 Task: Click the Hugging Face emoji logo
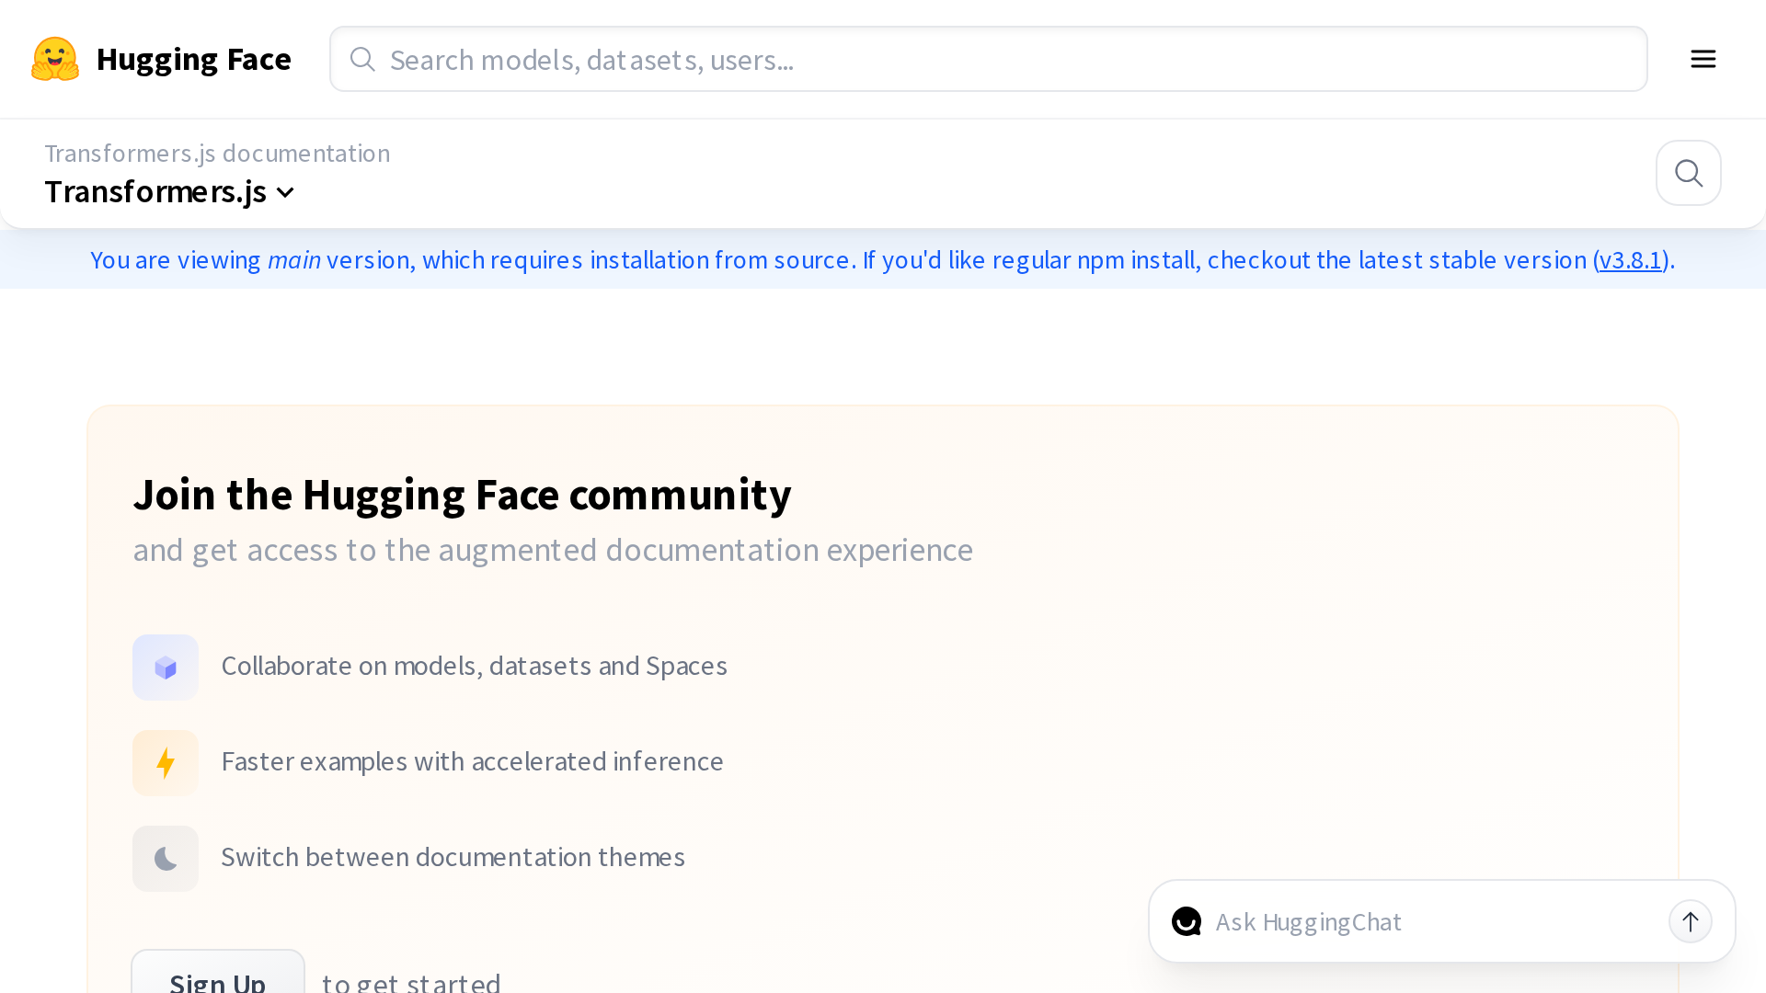(x=55, y=59)
